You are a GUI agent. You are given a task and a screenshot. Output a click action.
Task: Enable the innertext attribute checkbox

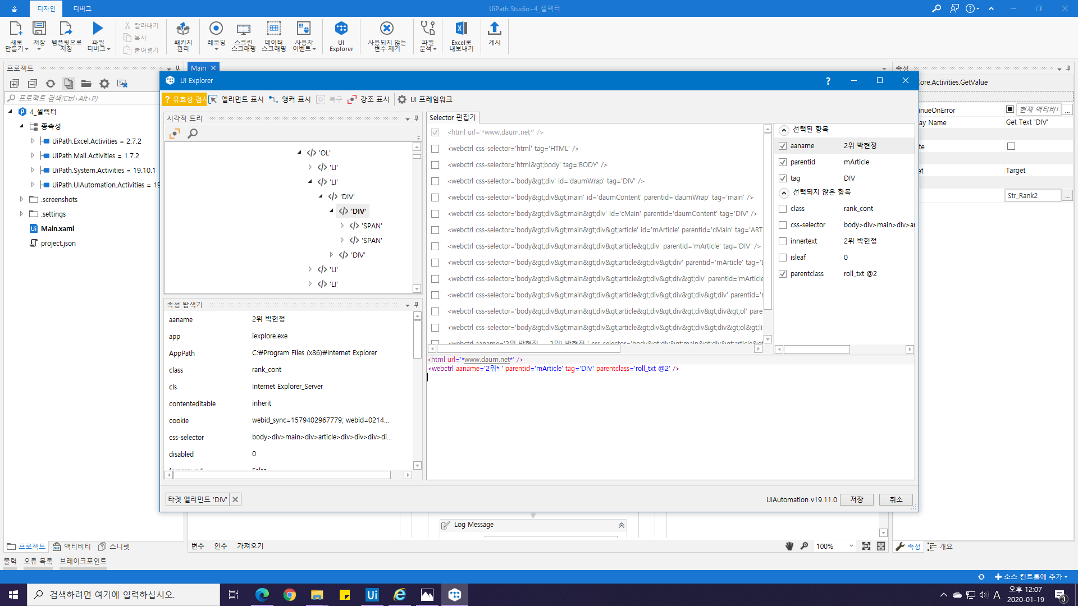(x=783, y=241)
